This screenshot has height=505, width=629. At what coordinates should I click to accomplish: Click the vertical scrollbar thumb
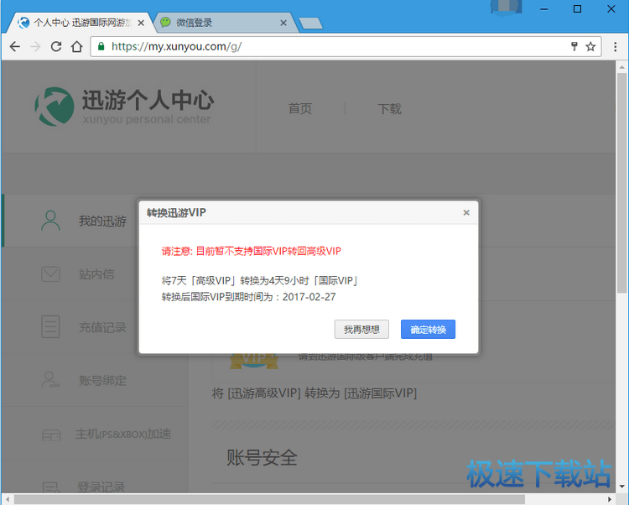point(621,183)
